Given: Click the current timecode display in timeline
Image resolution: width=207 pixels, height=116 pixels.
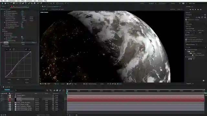Looking at the screenshot, I should tap(7, 90).
